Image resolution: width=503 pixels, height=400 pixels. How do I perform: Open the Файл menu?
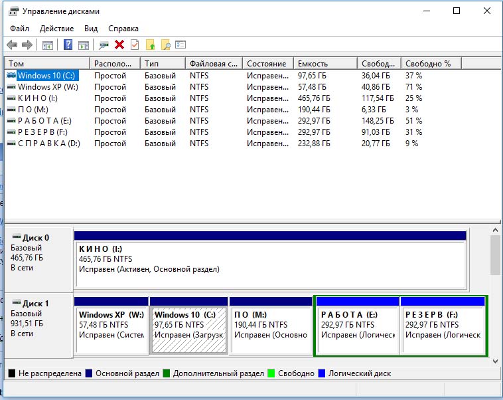[19, 29]
